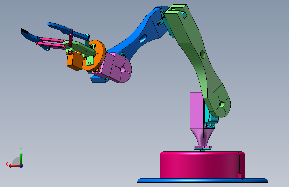This screenshot has width=289, height=187.
Task: Select the small notch on magenta base
Action: pos(239,175)
